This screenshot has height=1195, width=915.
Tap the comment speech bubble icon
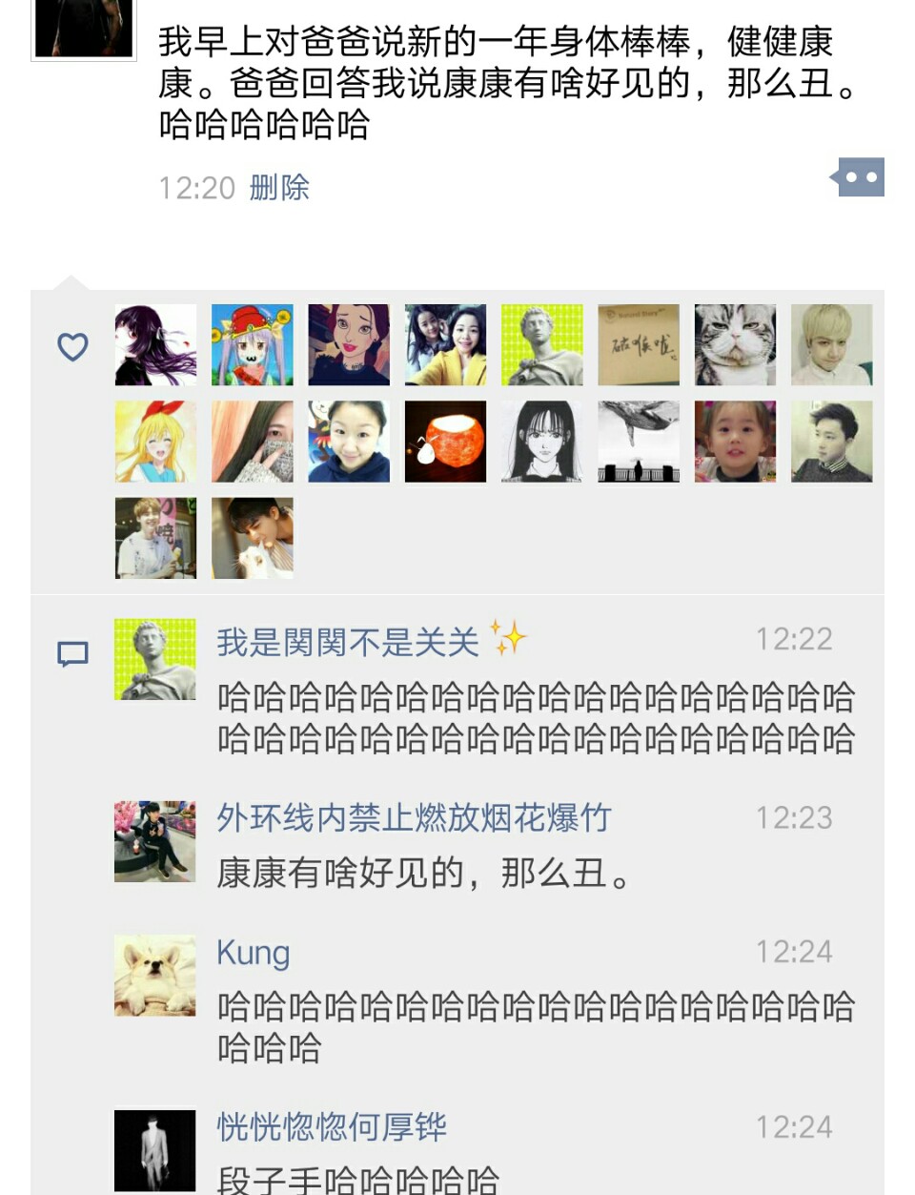72,654
